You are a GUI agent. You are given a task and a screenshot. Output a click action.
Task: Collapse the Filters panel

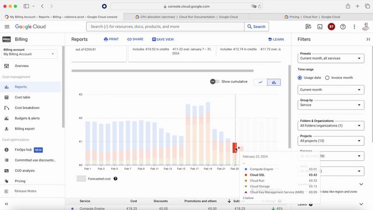click(368, 39)
